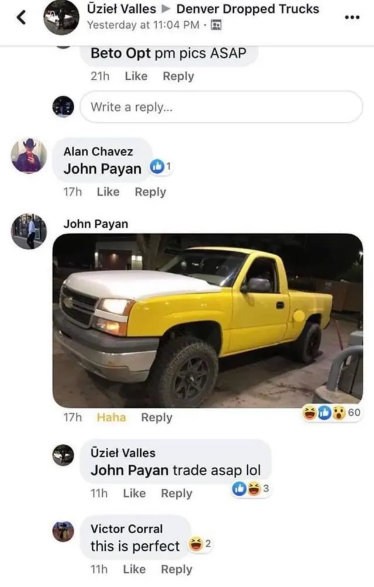Toggle the Haha reaction on truck photo
The width and height of the screenshot is (374, 587).
pyautogui.click(x=111, y=417)
